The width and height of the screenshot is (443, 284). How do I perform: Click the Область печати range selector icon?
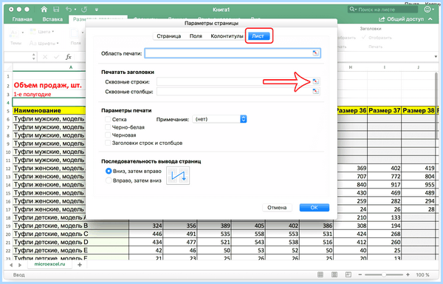point(315,53)
